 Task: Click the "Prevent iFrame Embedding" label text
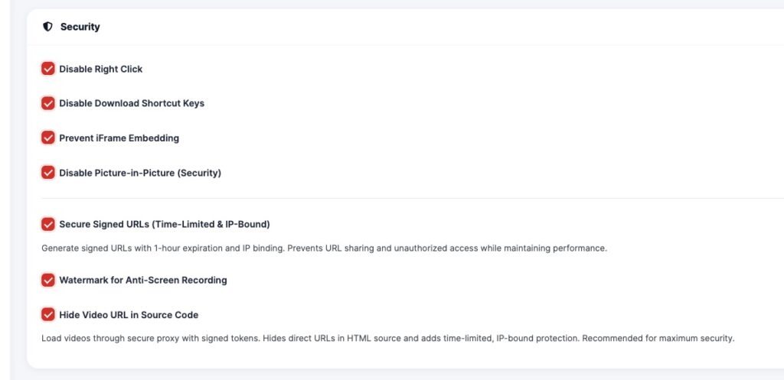point(119,138)
